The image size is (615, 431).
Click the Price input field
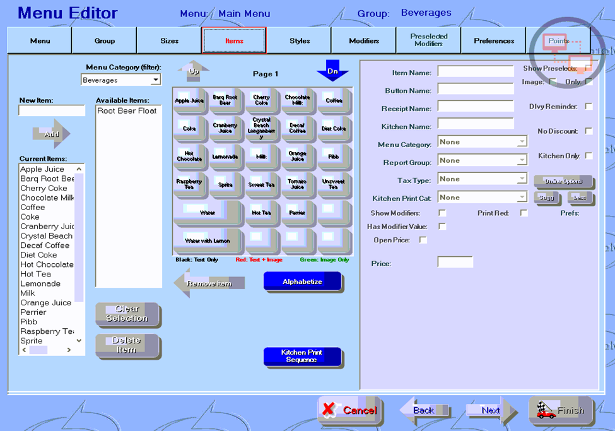(x=455, y=262)
